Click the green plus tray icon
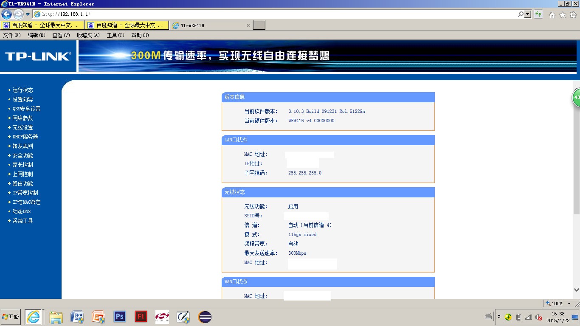 pyautogui.click(x=508, y=317)
